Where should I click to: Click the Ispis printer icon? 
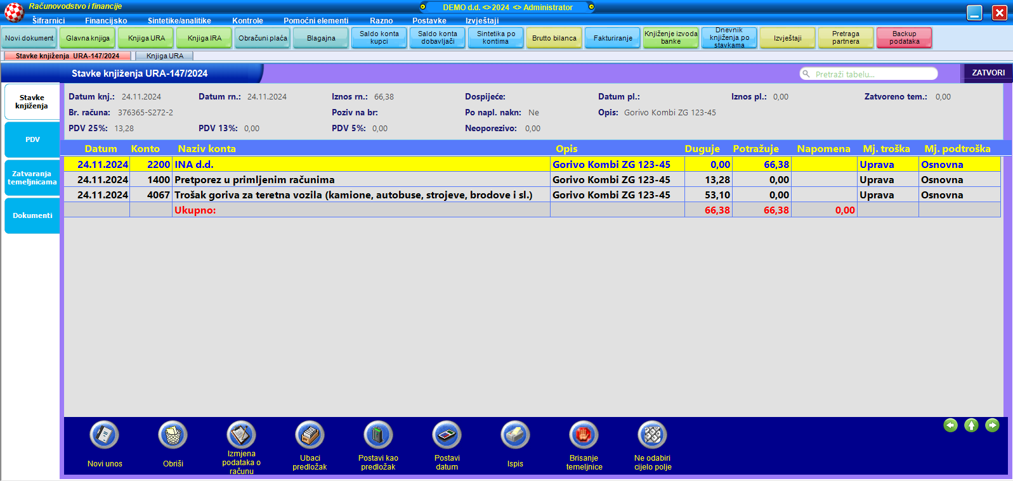[x=515, y=435]
